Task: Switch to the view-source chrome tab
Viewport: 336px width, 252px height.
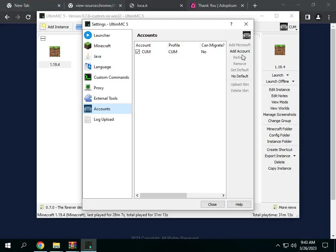Action: click(x=94, y=6)
